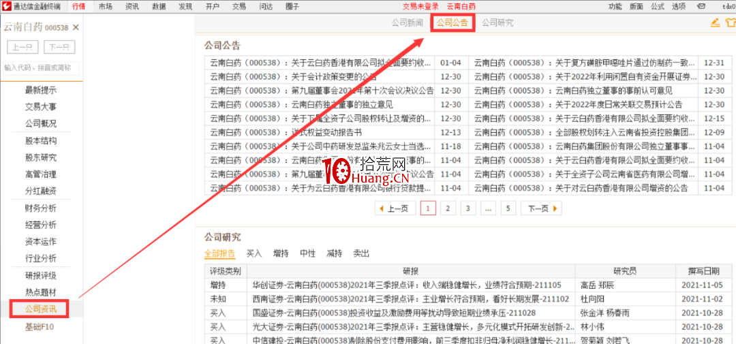Screen dimensions: 736x344
Task: Select 公司资讯 in the sidebar
Action: [x=41, y=309]
